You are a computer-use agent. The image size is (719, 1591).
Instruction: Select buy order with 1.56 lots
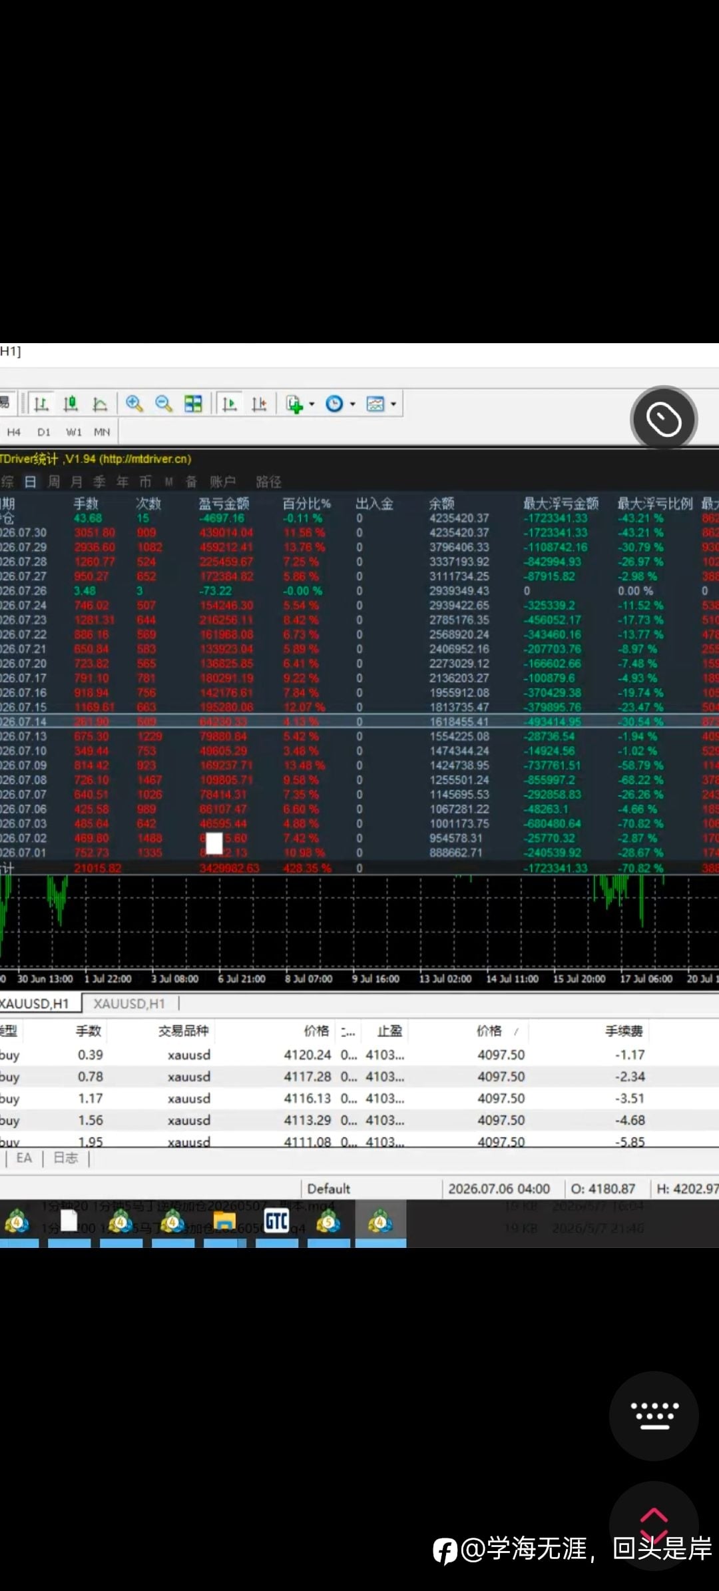[359, 1120]
